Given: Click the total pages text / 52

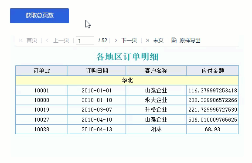Looking at the screenshot, I should 103,40.
